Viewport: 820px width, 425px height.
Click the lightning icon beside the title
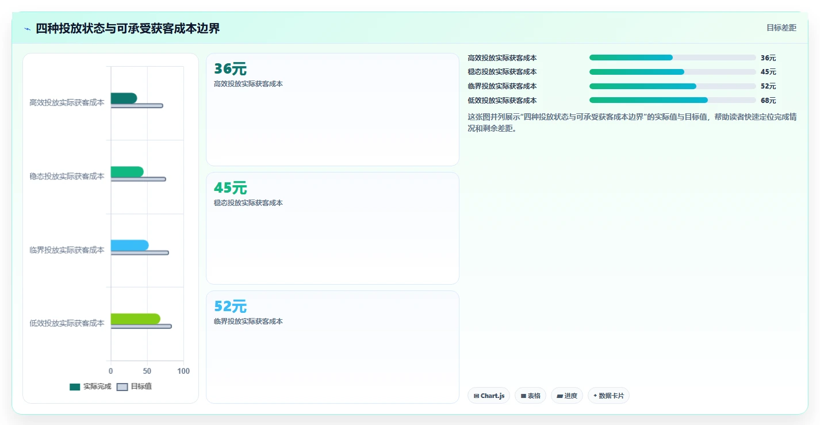point(27,29)
